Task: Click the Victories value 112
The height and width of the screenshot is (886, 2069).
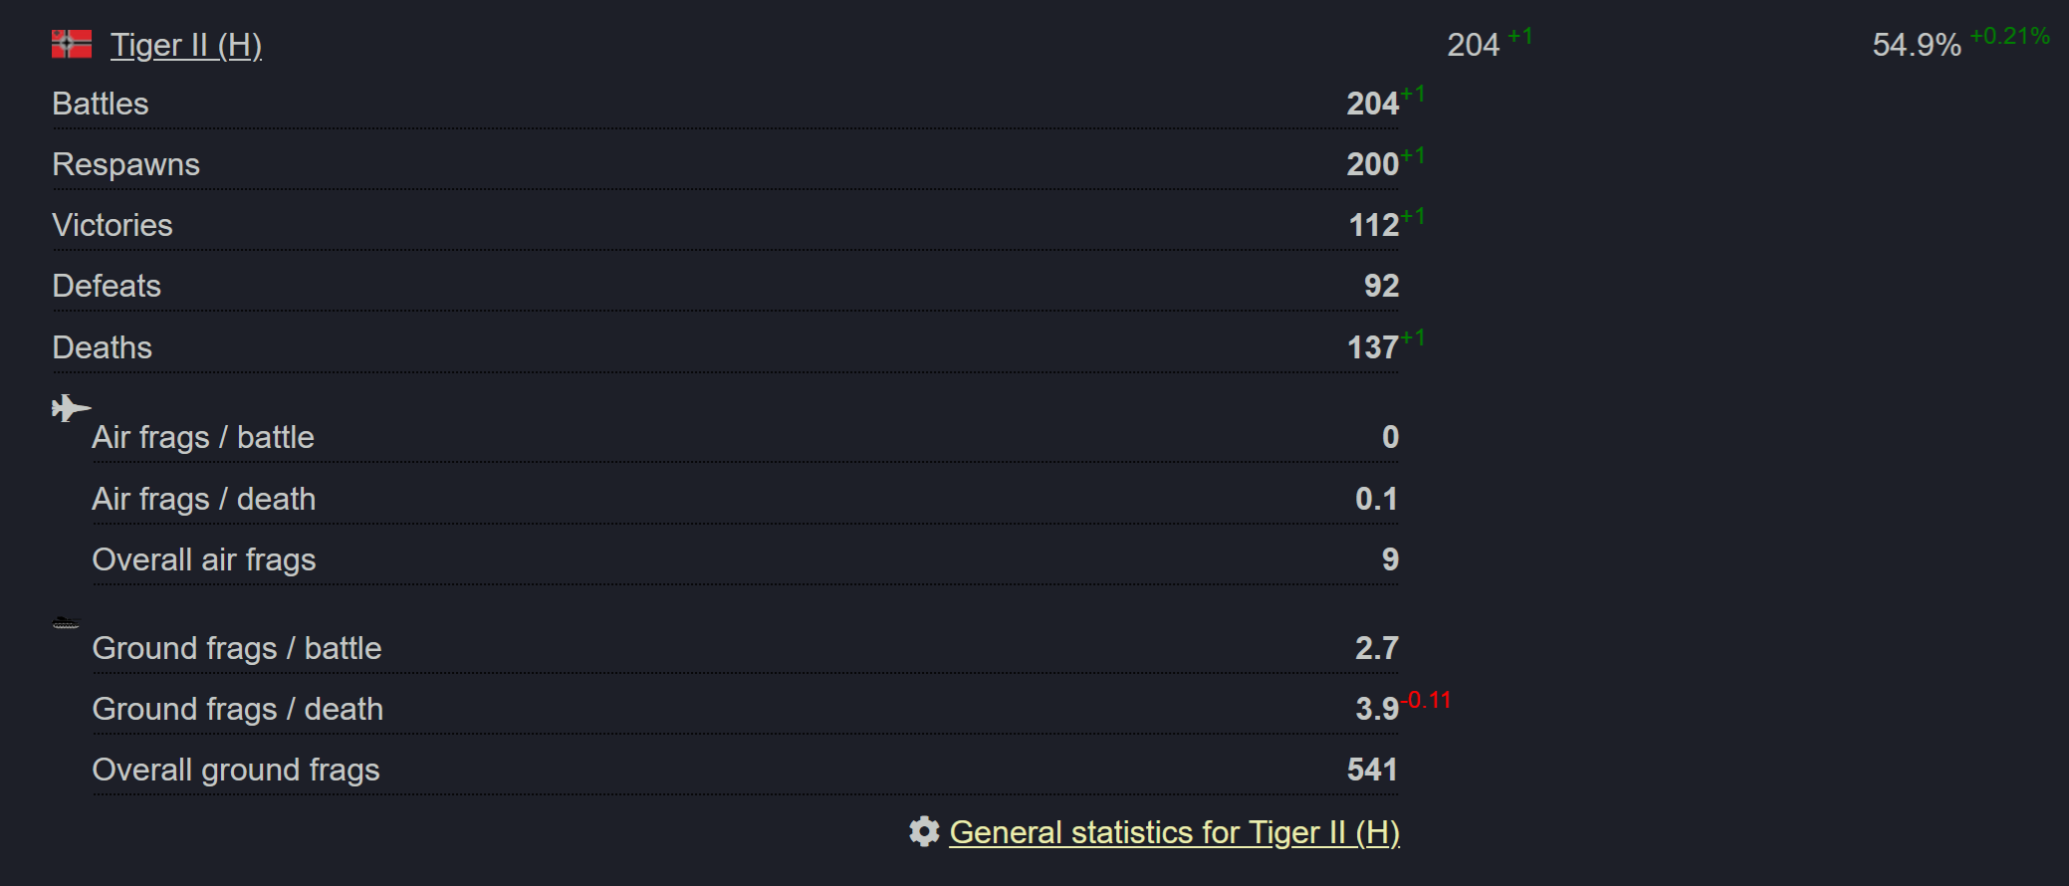Action: point(1373,225)
